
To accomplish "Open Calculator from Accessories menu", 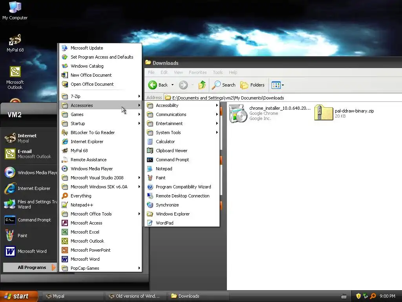I will tap(182, 142).
